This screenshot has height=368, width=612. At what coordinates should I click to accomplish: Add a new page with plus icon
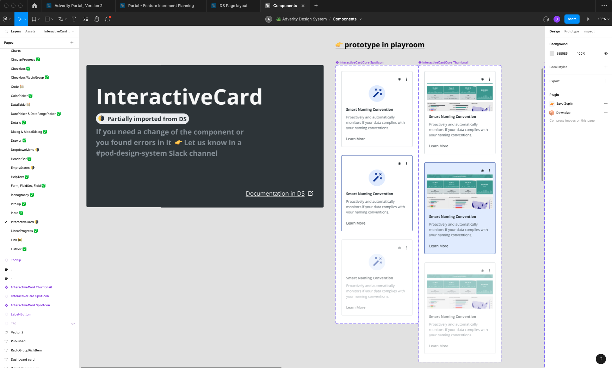click(72, 43)
